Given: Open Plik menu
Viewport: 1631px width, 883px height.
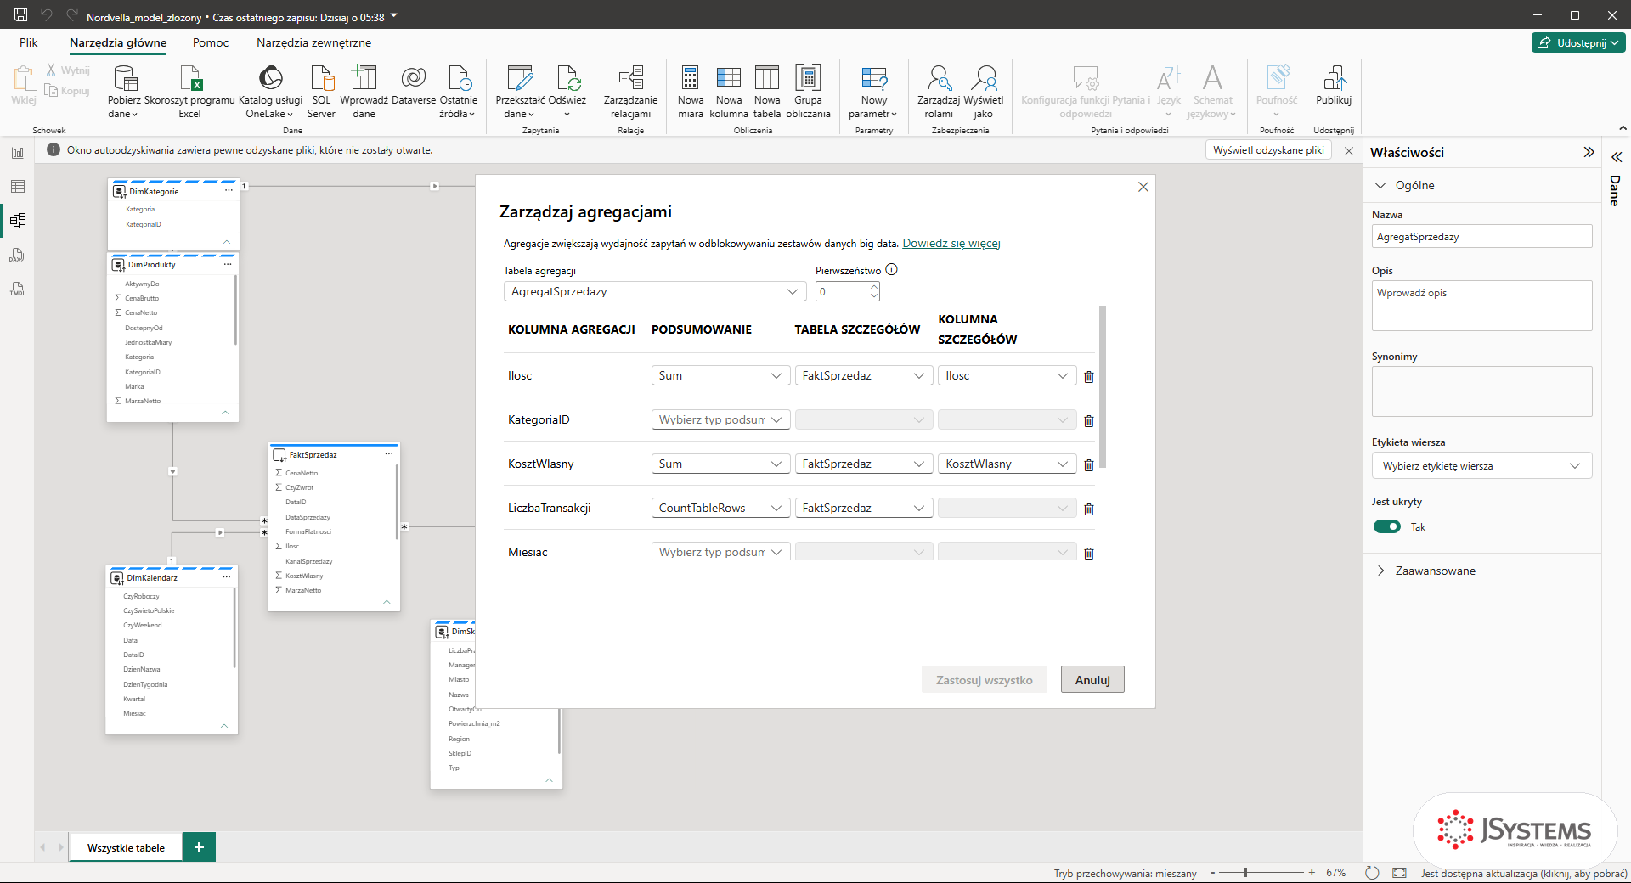Looking at the screenshot, I should pos(29,42).
